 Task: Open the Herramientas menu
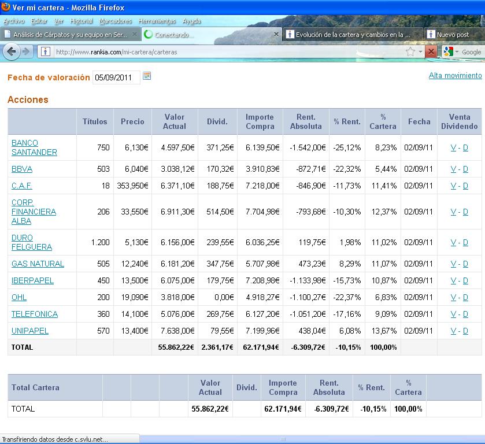pyautogui.click(x=157, y=21)
